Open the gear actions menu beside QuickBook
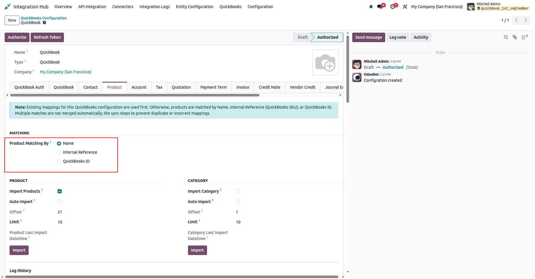The image size is (535, 279). [x=45, y=23]
